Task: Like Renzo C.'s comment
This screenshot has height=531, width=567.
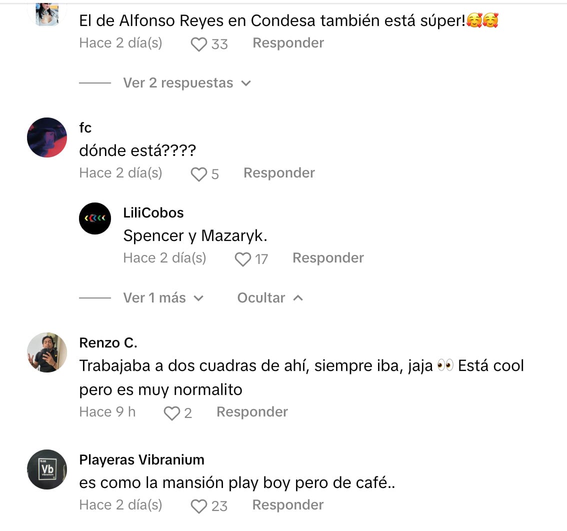Action: point(172,413)
